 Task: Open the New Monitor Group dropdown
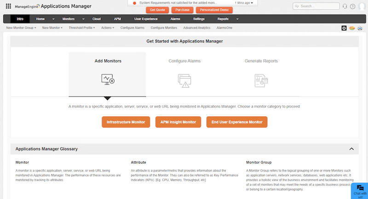(x=21, y=28)
